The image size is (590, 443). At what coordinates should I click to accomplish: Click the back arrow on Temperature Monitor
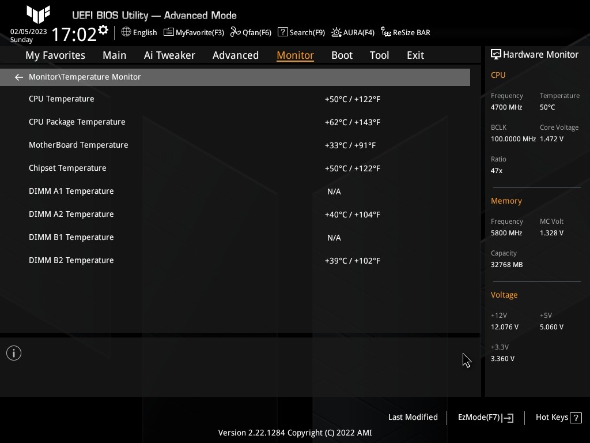click(x=19, y=77)
